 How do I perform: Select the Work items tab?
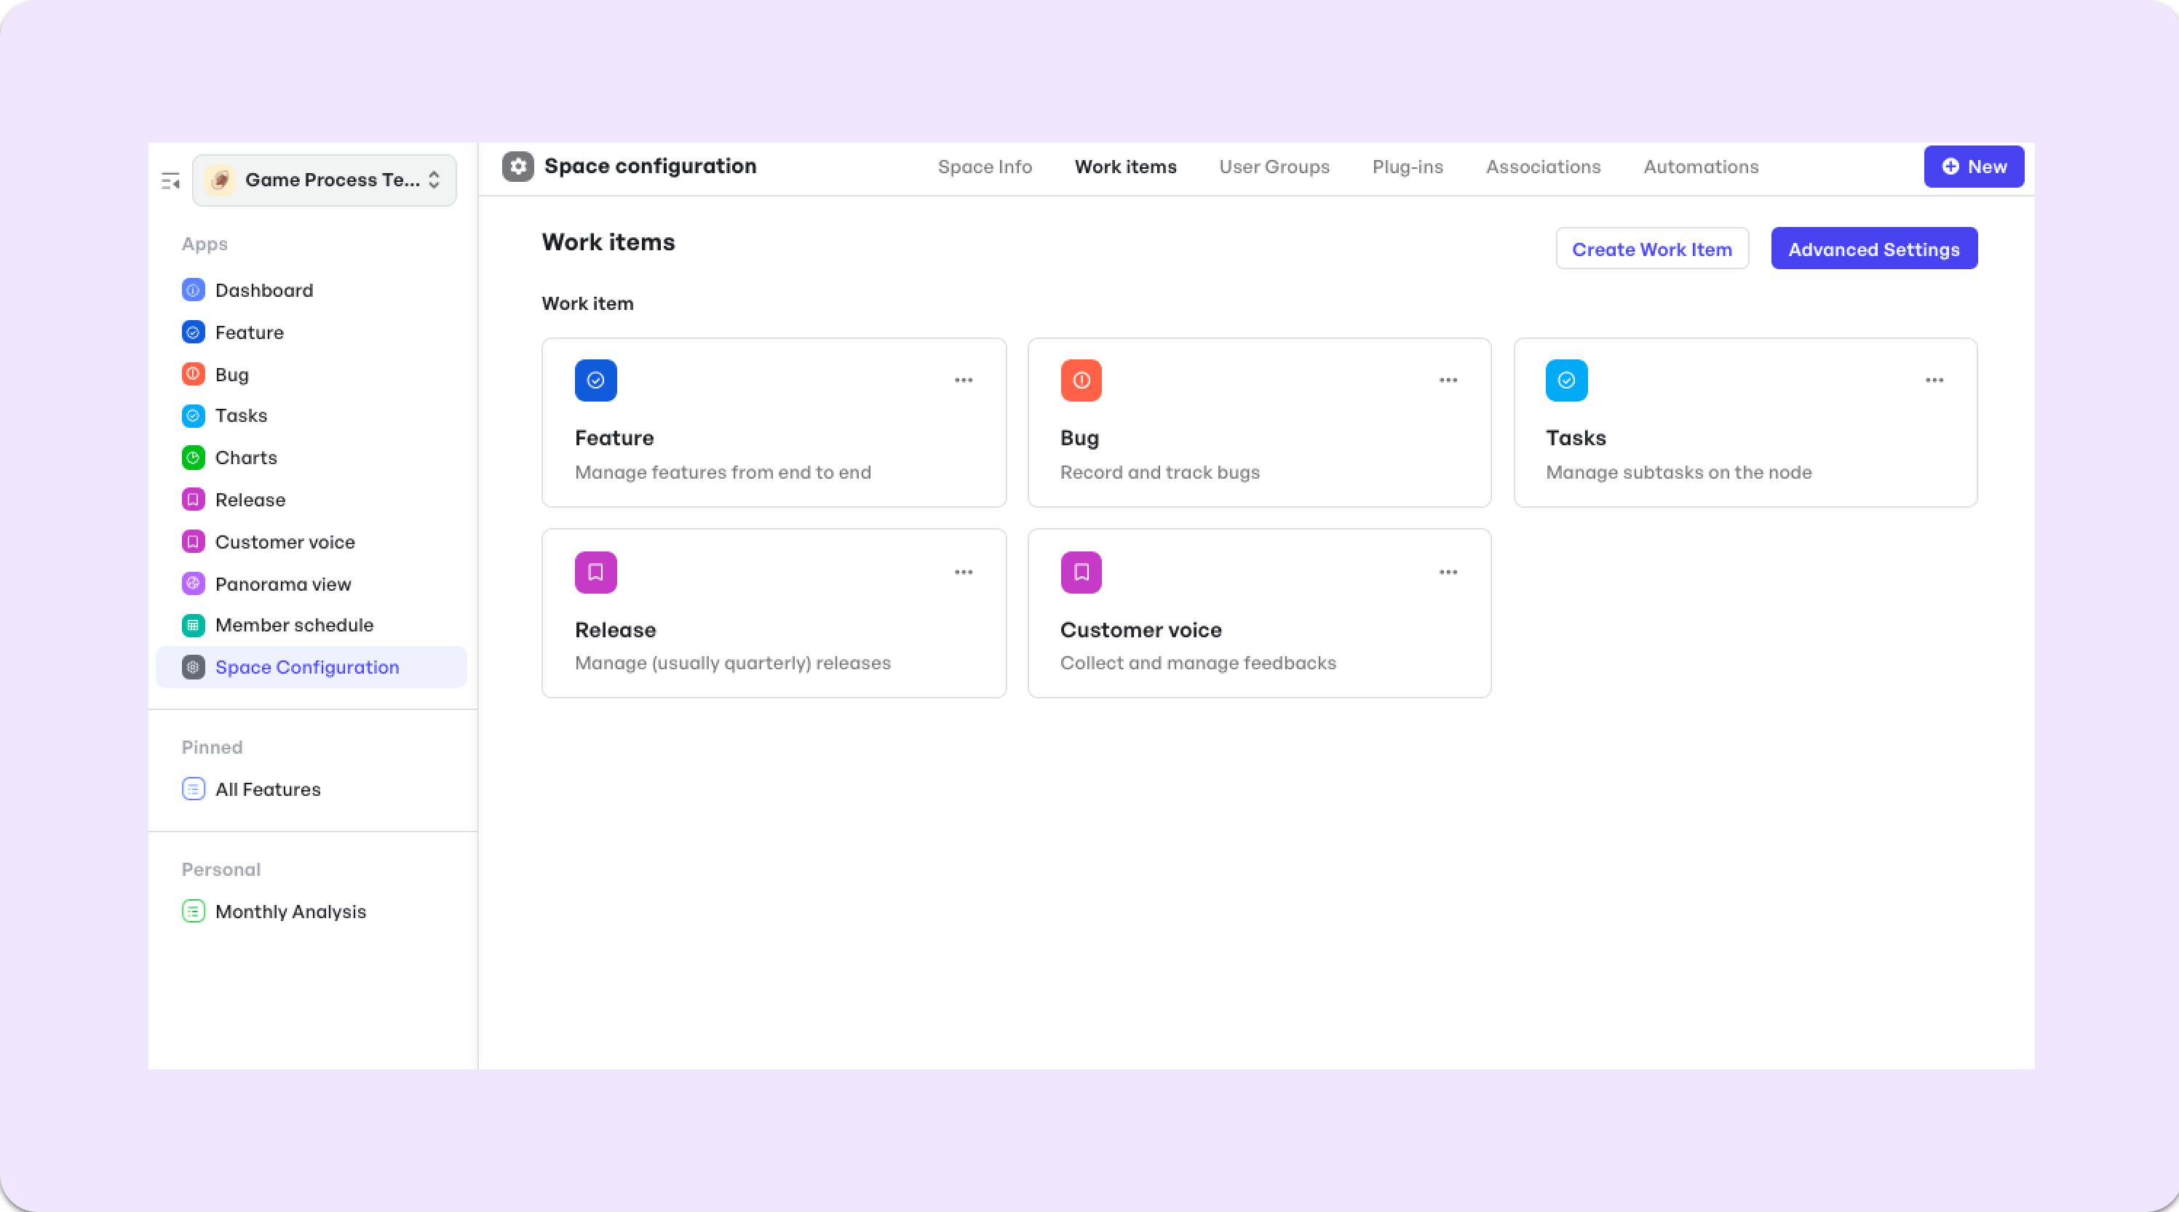click(x=1125, y=167)
